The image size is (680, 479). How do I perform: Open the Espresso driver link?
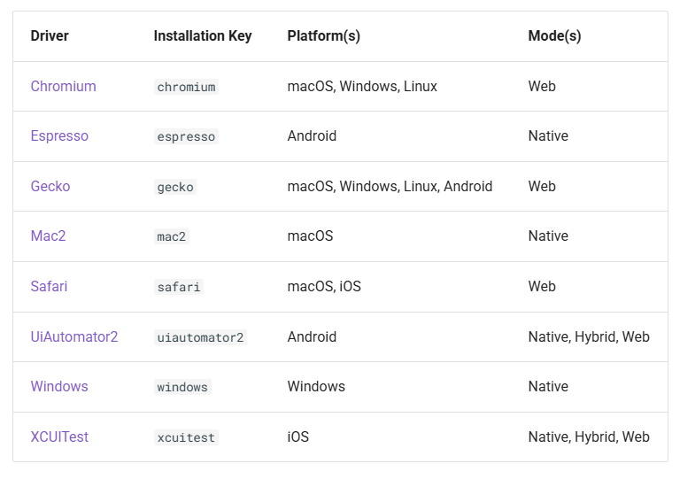59,136
